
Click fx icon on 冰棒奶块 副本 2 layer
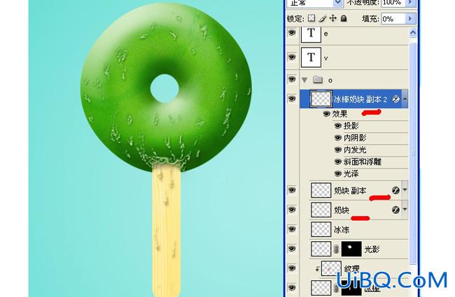(395, 99)
